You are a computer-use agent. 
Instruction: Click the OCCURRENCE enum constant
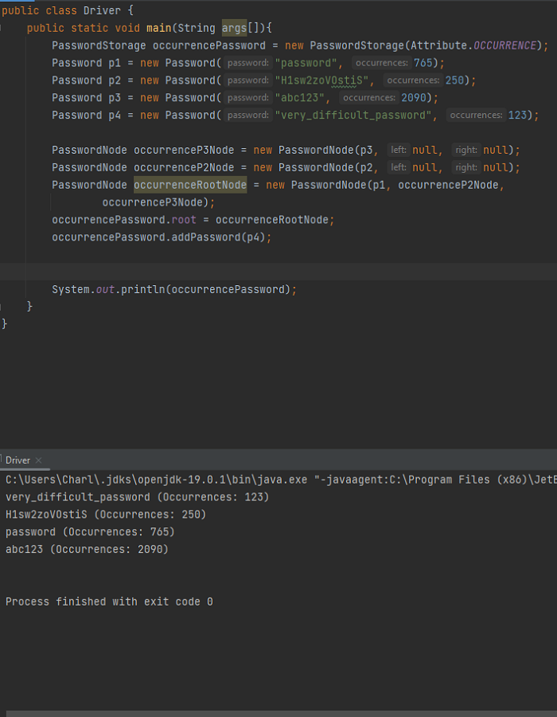coord(504,45)
